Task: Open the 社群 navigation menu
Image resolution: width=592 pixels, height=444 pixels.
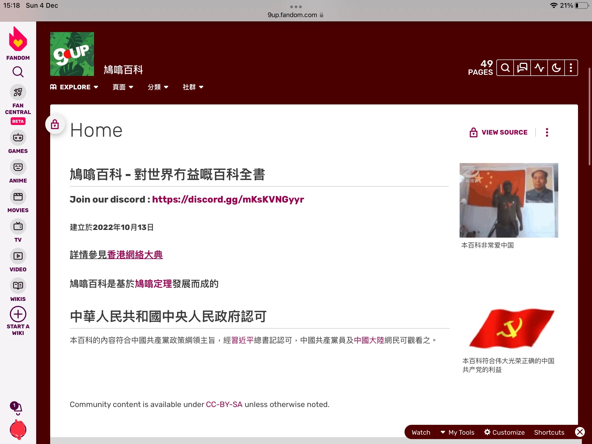Action: tap(193, 87)
